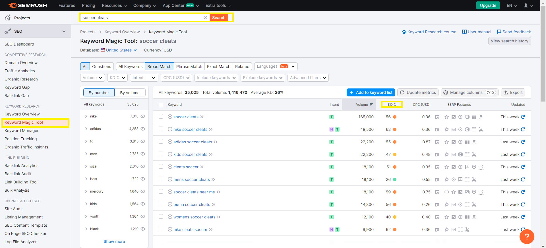The image size is (546, 248).
Task: Check the soccer cleats row checkbox
Action: 161,117
